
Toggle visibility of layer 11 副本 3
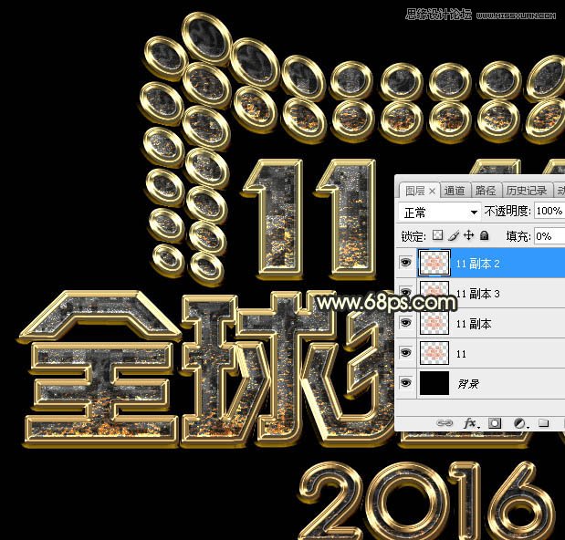click(x=406, y=292)
